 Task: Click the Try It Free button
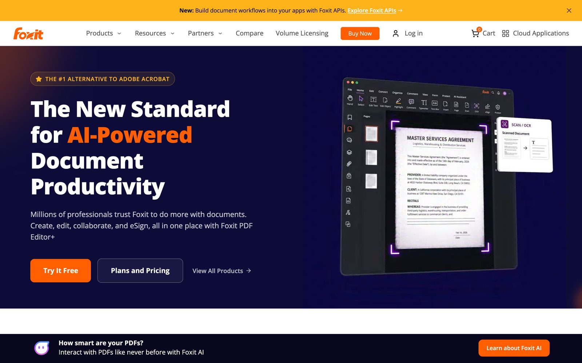[61, 270]
